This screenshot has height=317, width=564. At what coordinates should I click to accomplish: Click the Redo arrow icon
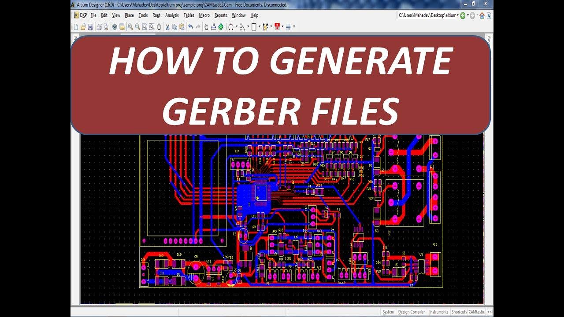click(198, 27)
